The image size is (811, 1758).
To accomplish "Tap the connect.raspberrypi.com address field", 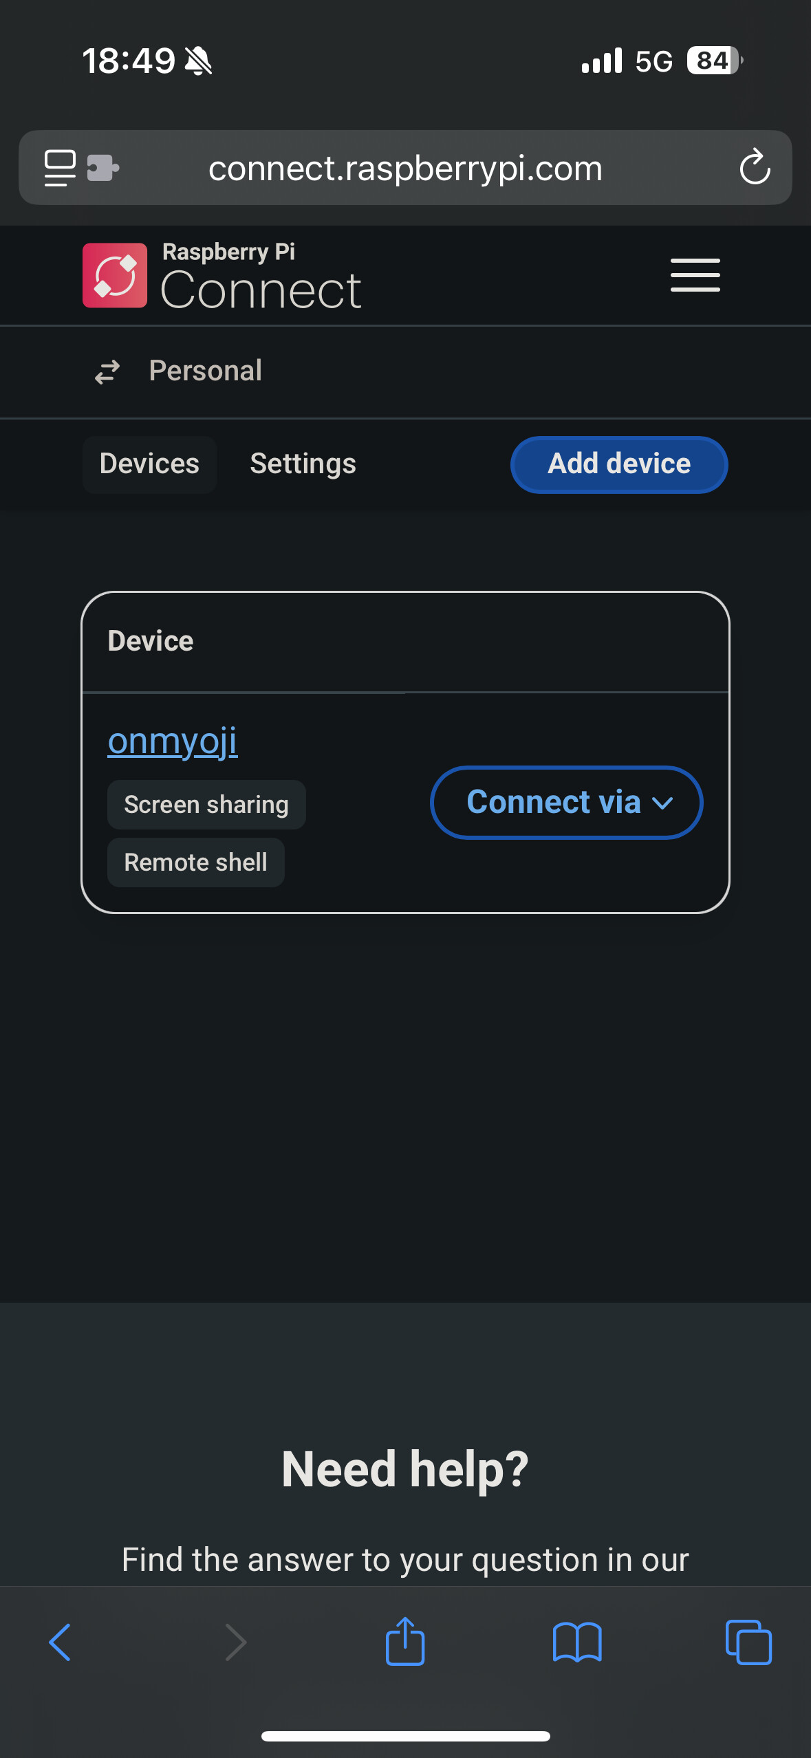I will tap(405, 168).
